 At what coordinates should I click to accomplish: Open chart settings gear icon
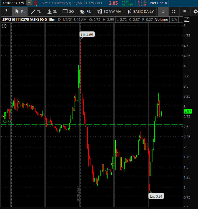[x=196, y=11]
